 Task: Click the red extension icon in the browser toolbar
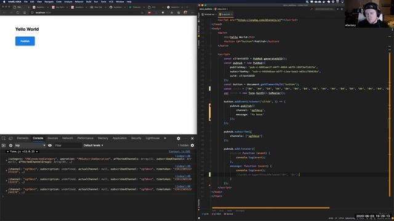click(x=149, y=12)
